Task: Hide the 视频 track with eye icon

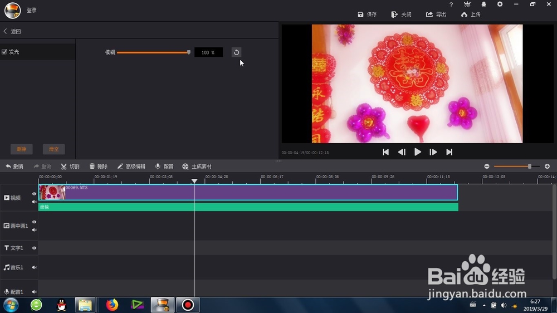Action: (x=34, y=194)
